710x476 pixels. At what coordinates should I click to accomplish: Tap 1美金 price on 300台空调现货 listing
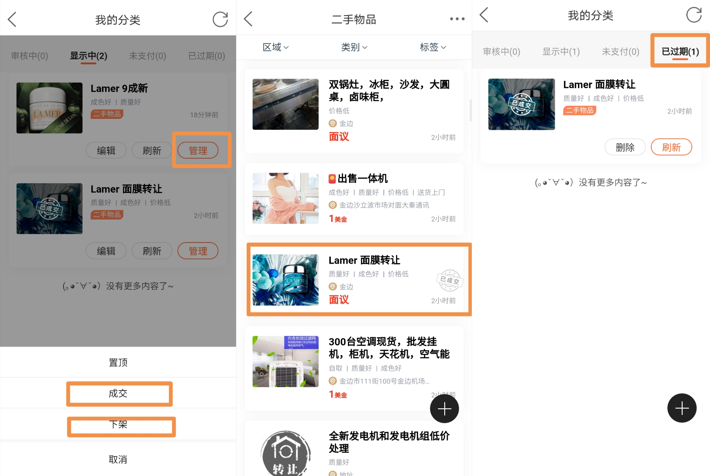pos(338,394)
